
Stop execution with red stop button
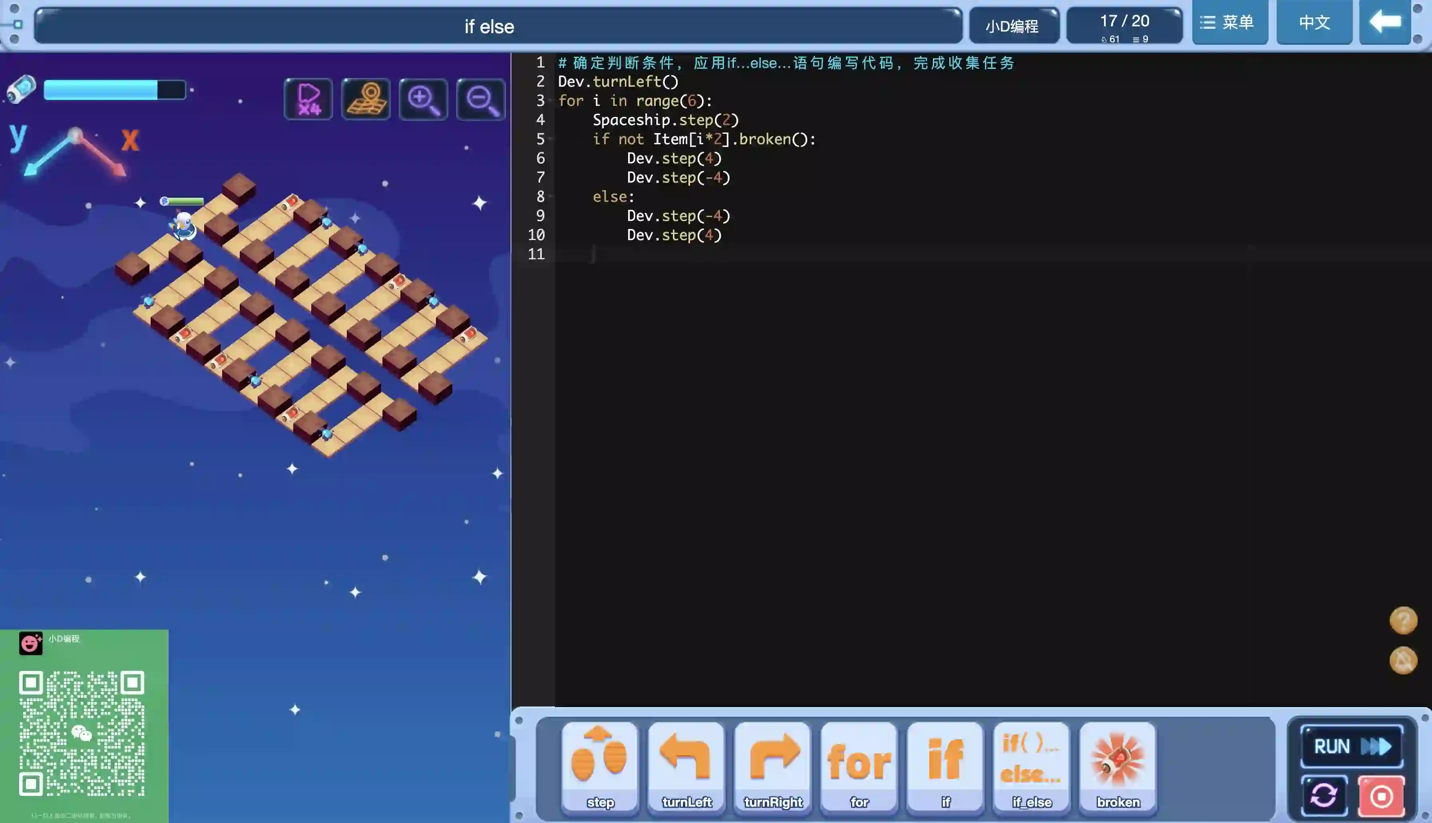coord(1381,796)
